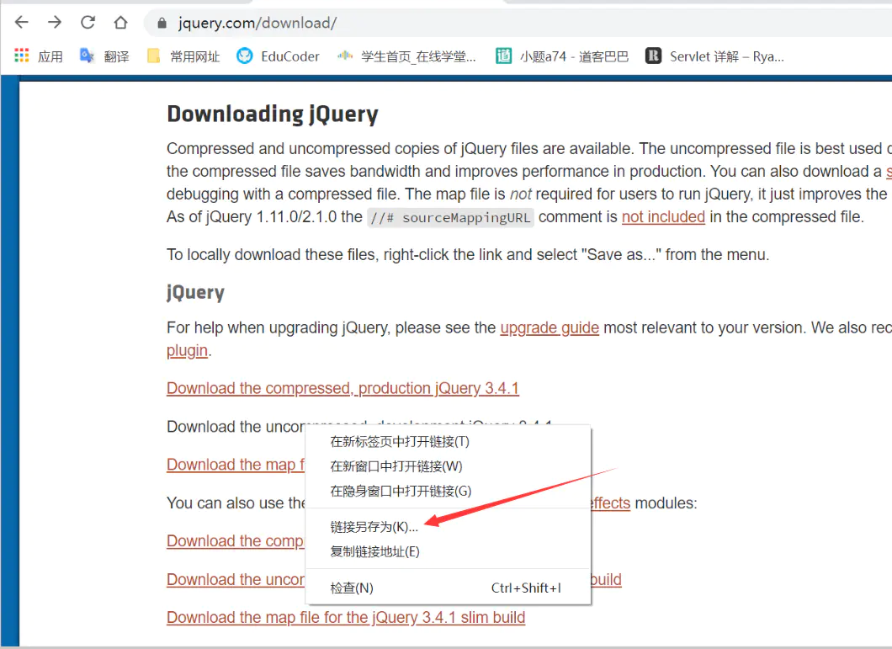The height and width of the screenshot is (649, 892).
Task: Open the browser home page icon
Action: (120, 23)
